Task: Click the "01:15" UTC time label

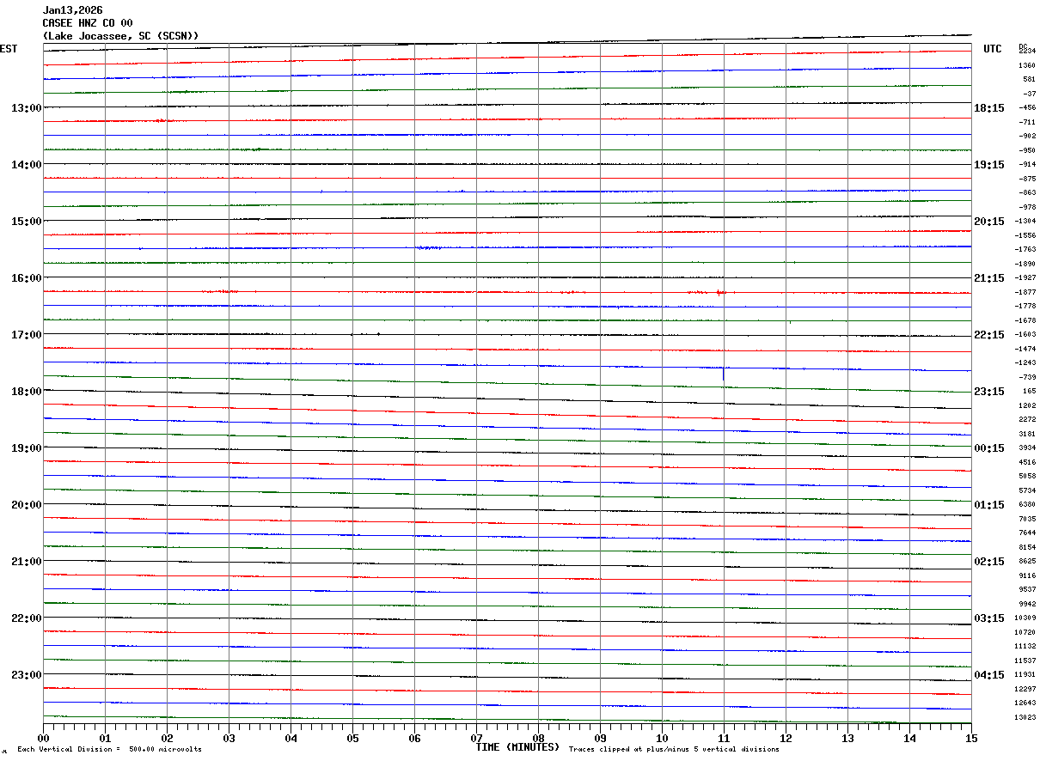Action: [x=989, y=505]
